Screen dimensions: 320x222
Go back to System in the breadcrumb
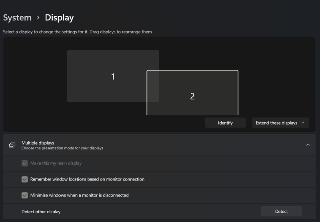pyautogui.click(x=17, y=18)
